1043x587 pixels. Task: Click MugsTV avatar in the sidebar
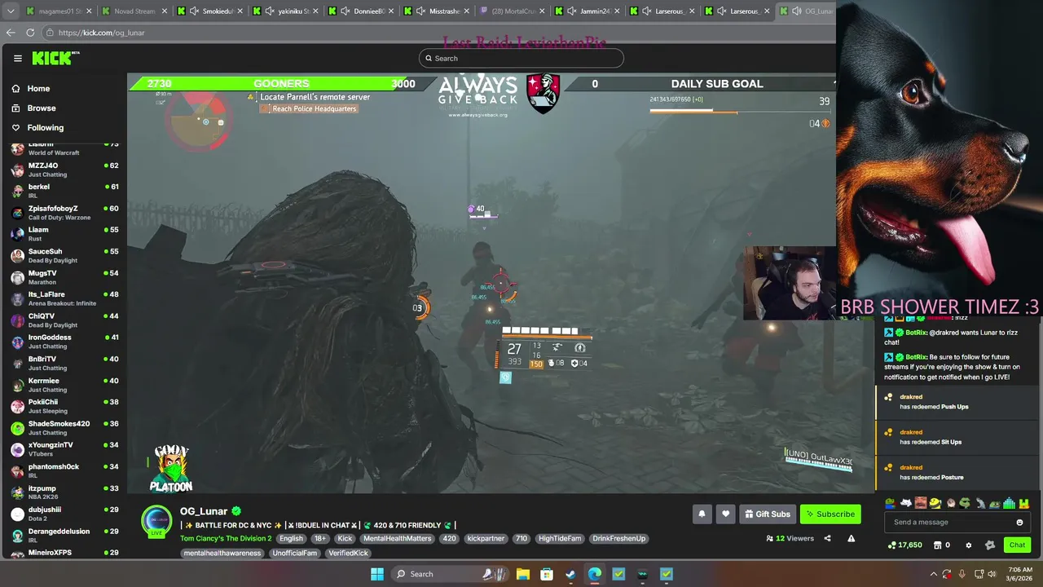[x=17, y=277]
